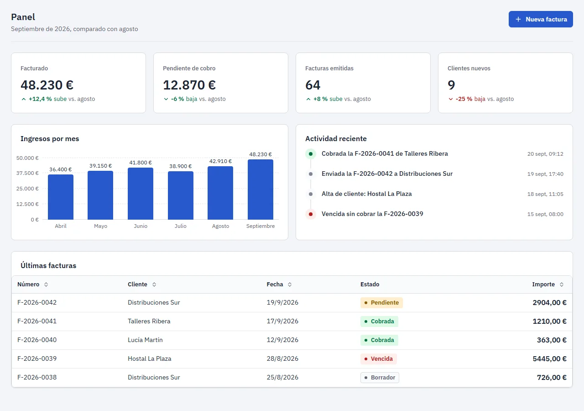Select the Septiembre bar in the income chart

tap(261, 190)
